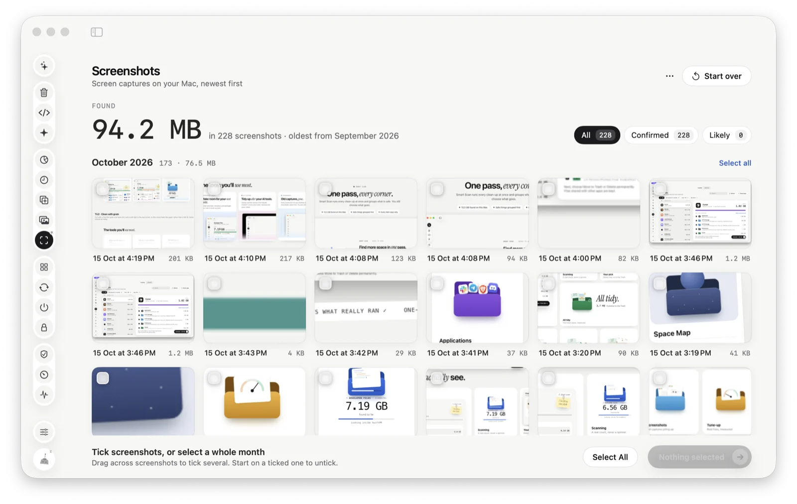Click the October 2026 month heading

point(122,162)
